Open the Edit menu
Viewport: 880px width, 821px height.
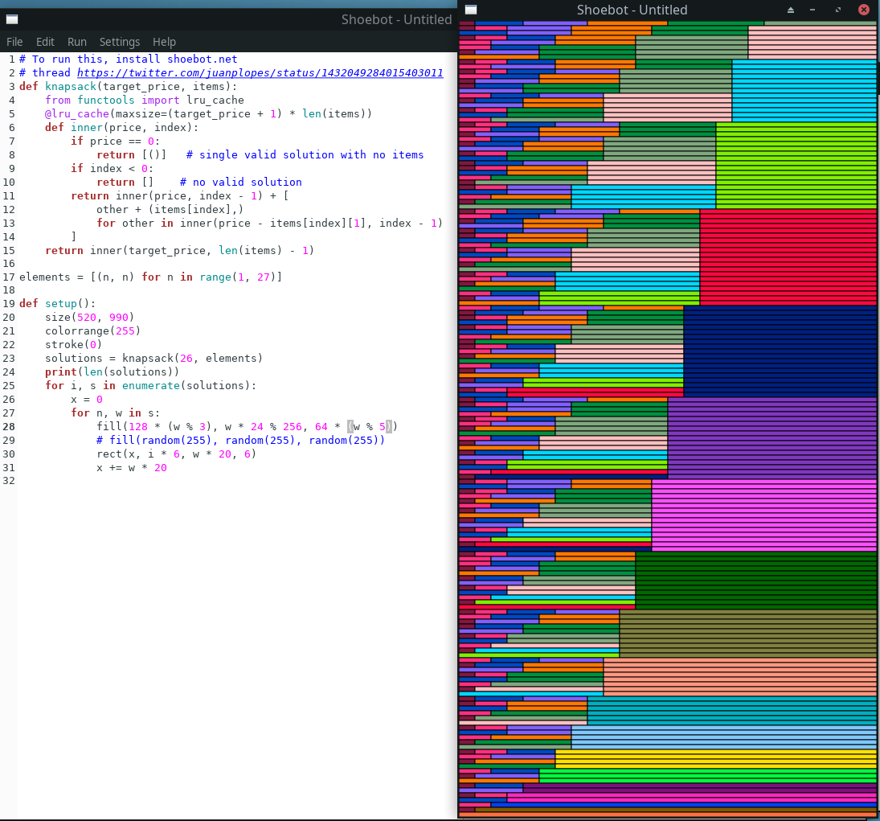(45, 42)
